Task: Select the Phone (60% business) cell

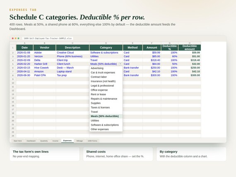Action: [72, 56]
